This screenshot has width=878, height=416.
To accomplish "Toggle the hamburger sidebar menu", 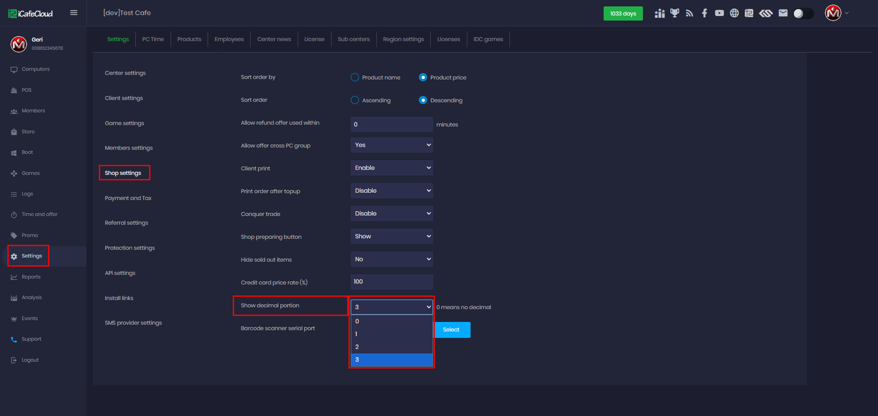I will 74,13.
